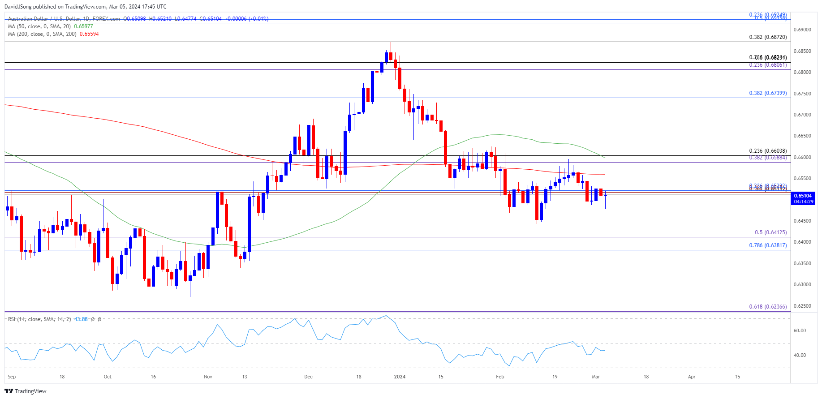Image resolution: width=822 pixels, height=399 pixels.
Task: Click the blue Fibonacci label 0.382 (0.67399)
Action: tap(768, 93)
